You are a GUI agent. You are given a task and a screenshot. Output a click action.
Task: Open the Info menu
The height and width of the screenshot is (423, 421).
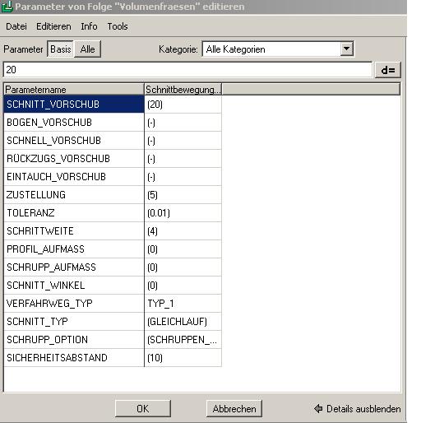coord(89,26)
